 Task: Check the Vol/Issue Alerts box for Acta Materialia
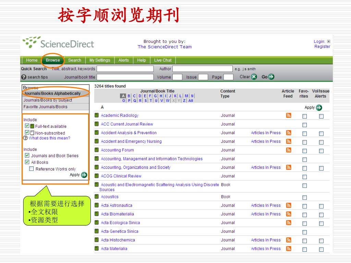coord(321,250)
